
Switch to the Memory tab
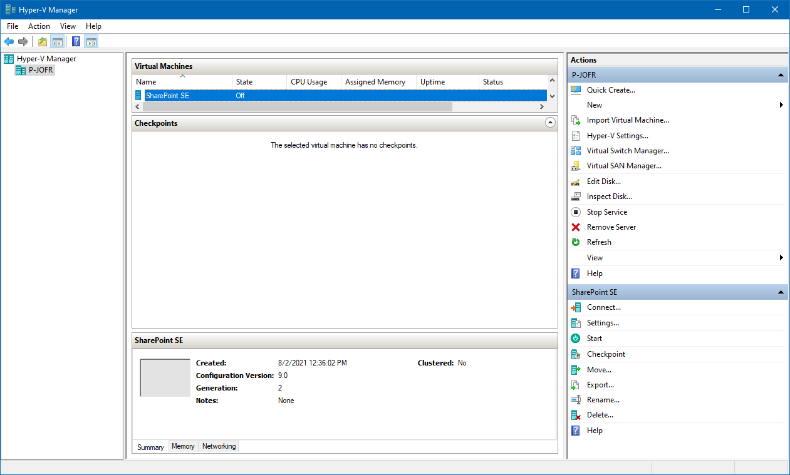pyautogui.click(x=183, y=446)
